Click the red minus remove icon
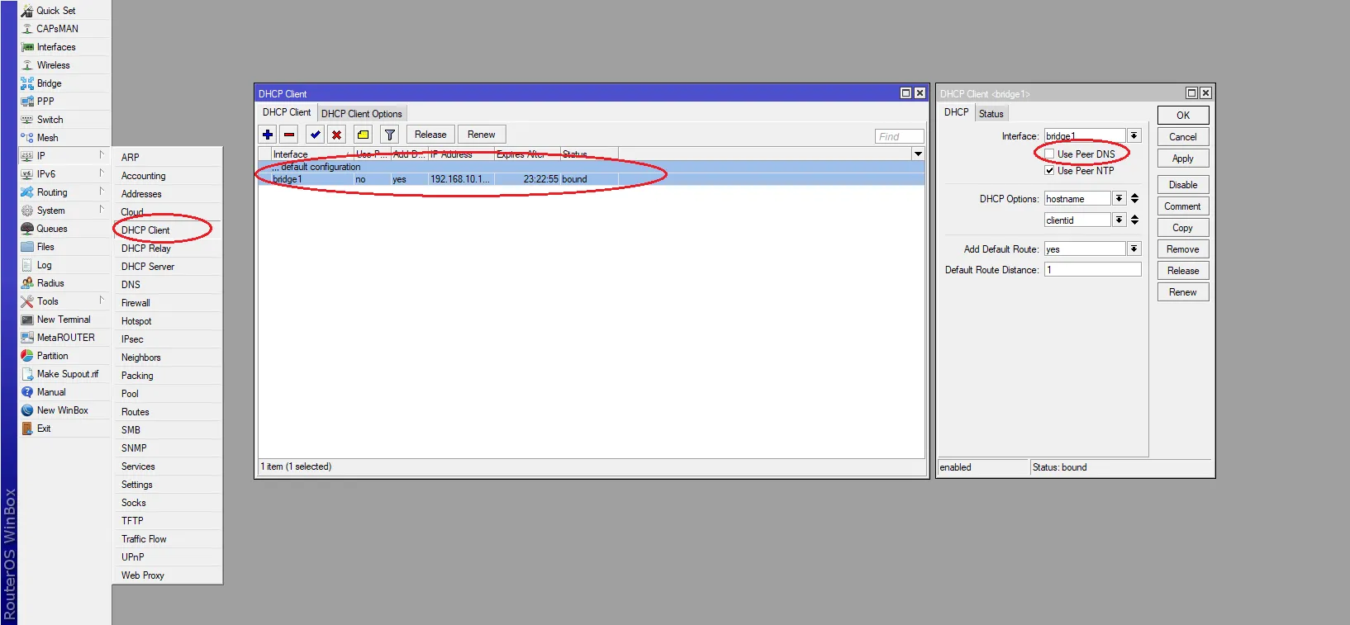1350x625 pixels. tap(289, 135)
